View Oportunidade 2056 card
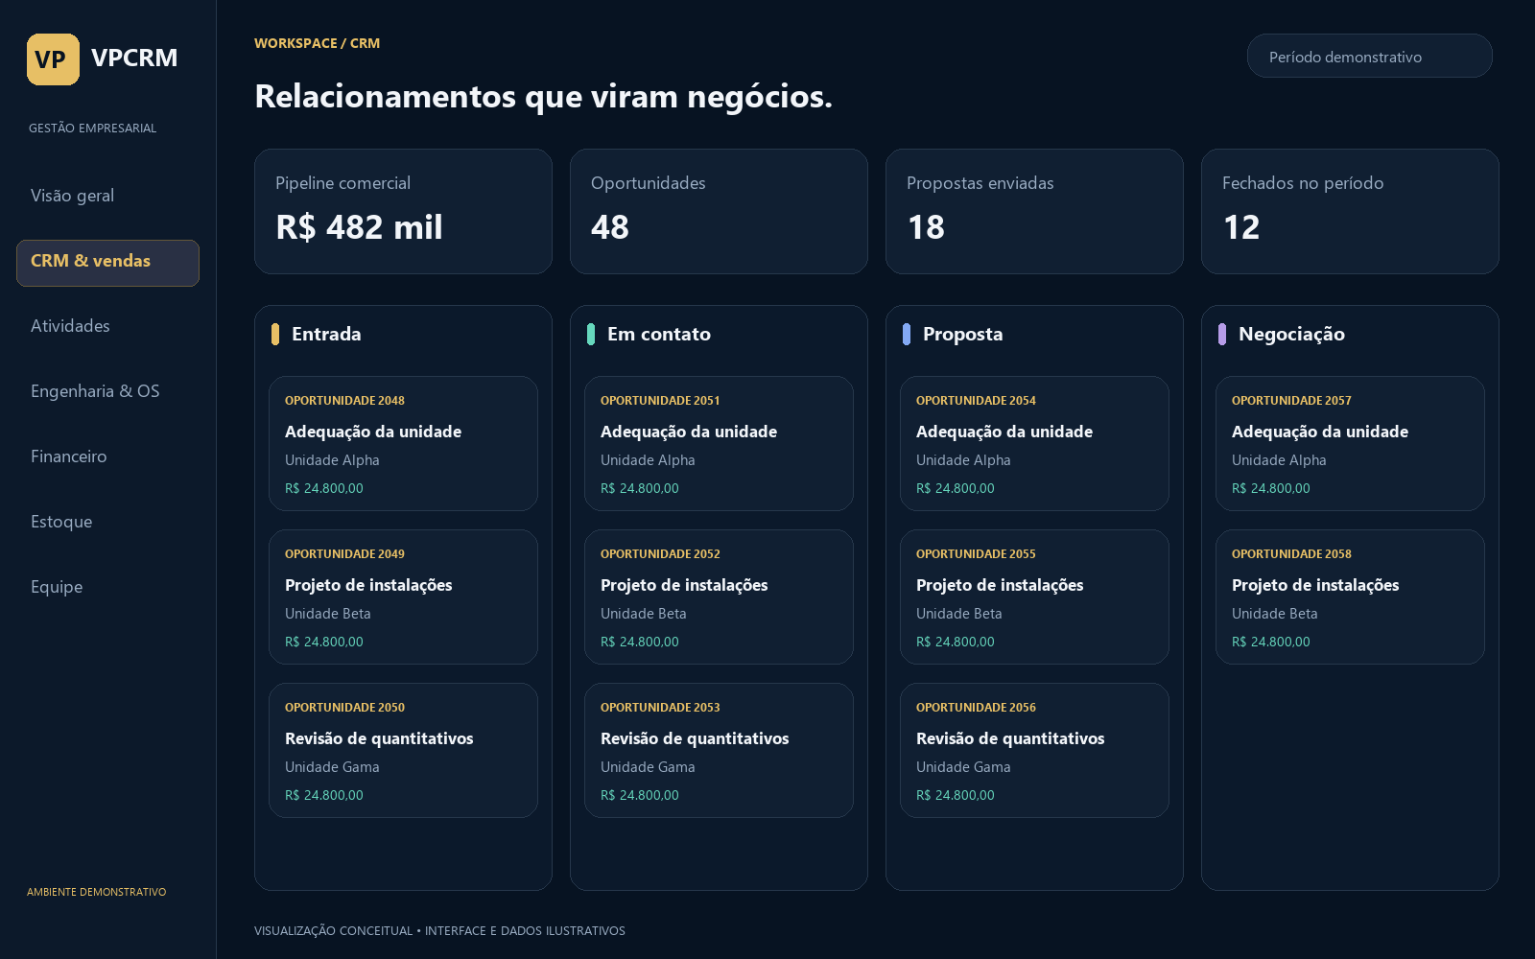 coord(1034,750)
